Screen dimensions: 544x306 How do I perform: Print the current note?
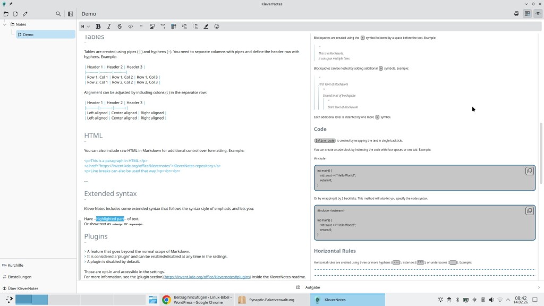click(x=516, y=14)
